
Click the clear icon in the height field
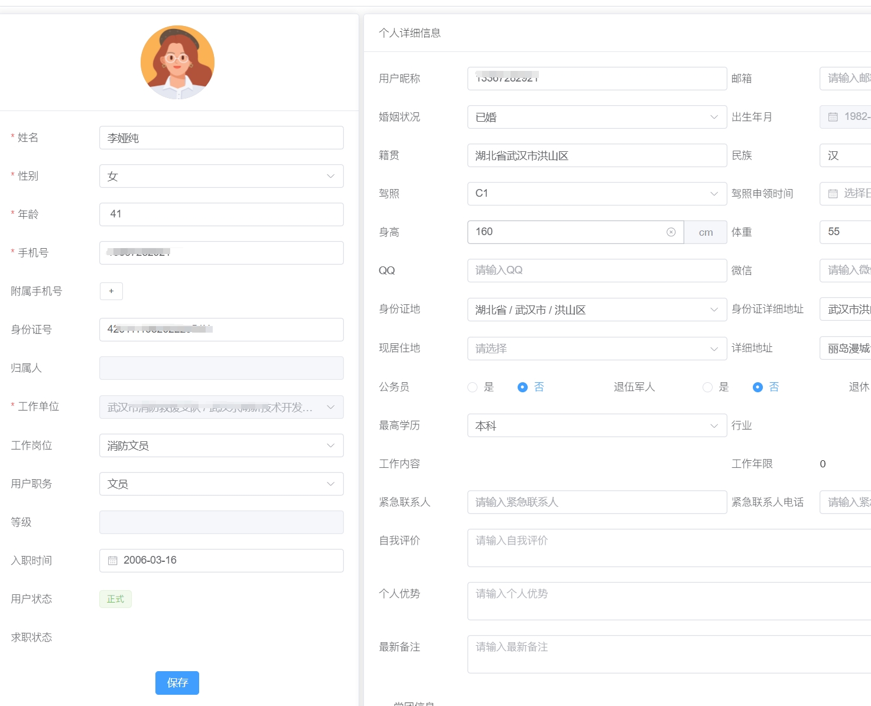pos(671,232)
